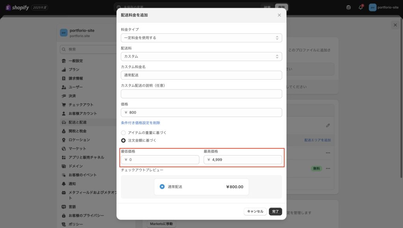Click the 最高価格 input field
Image resolution: width=403 pixels, height=228 pixels.
pos(243,159)
